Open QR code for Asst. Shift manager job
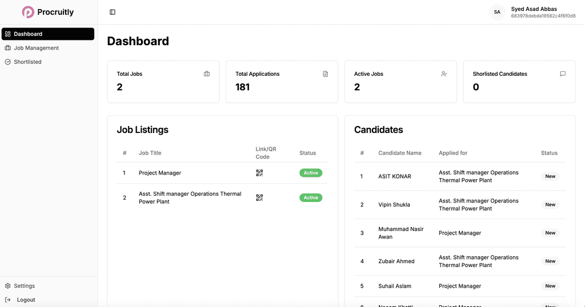 [x=259, y=197]
